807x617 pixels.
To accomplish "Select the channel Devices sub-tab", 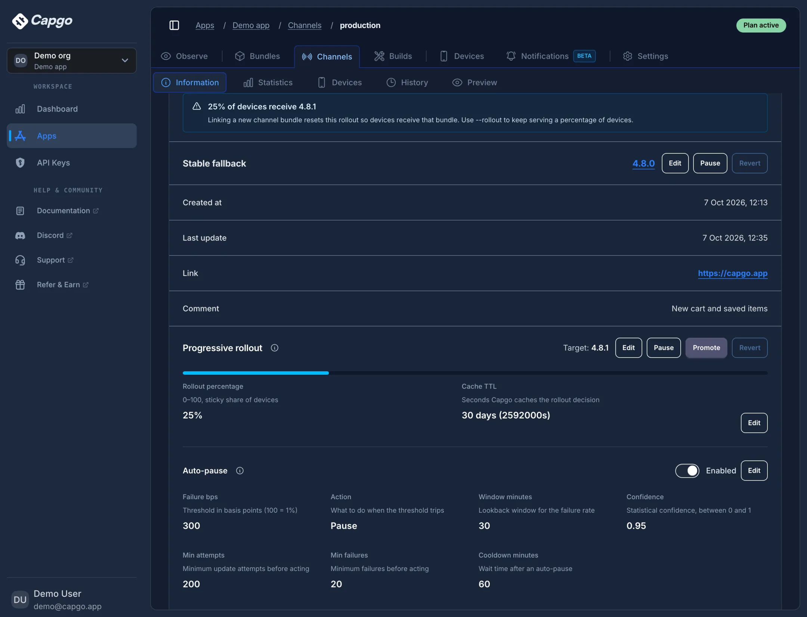I will pos(340,83).
